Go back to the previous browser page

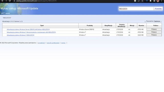coord(3,1)
